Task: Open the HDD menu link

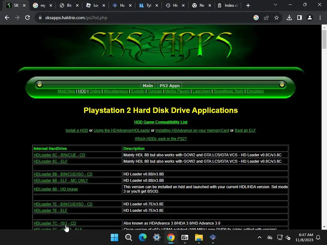Action: coord(82,91)
